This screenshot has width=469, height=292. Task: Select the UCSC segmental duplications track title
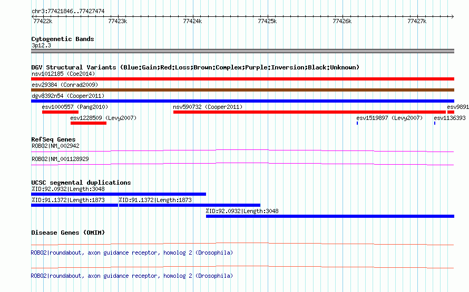tap(81, 183)
